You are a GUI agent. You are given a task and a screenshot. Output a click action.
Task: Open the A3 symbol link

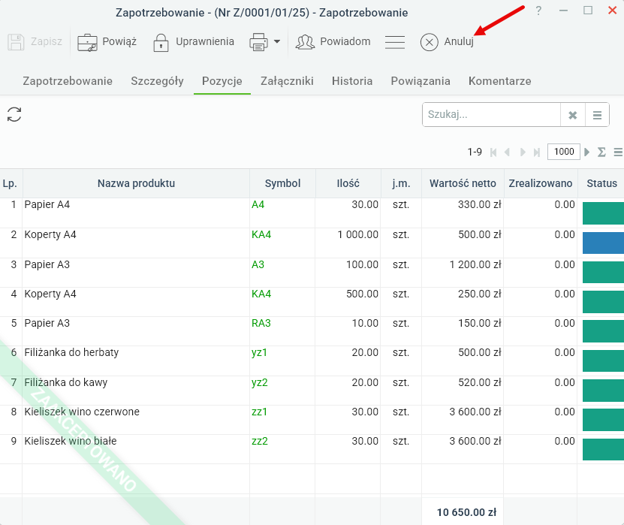[258, 264]
